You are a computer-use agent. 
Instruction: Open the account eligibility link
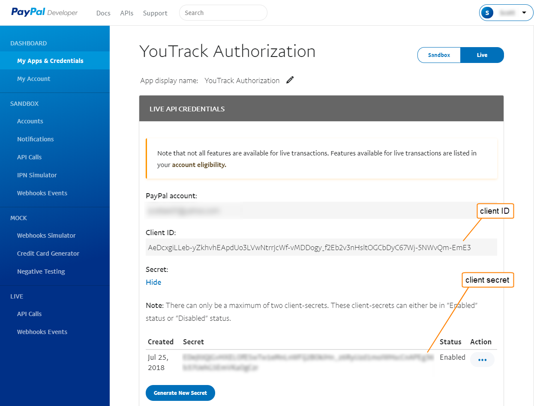click(198, 164)
